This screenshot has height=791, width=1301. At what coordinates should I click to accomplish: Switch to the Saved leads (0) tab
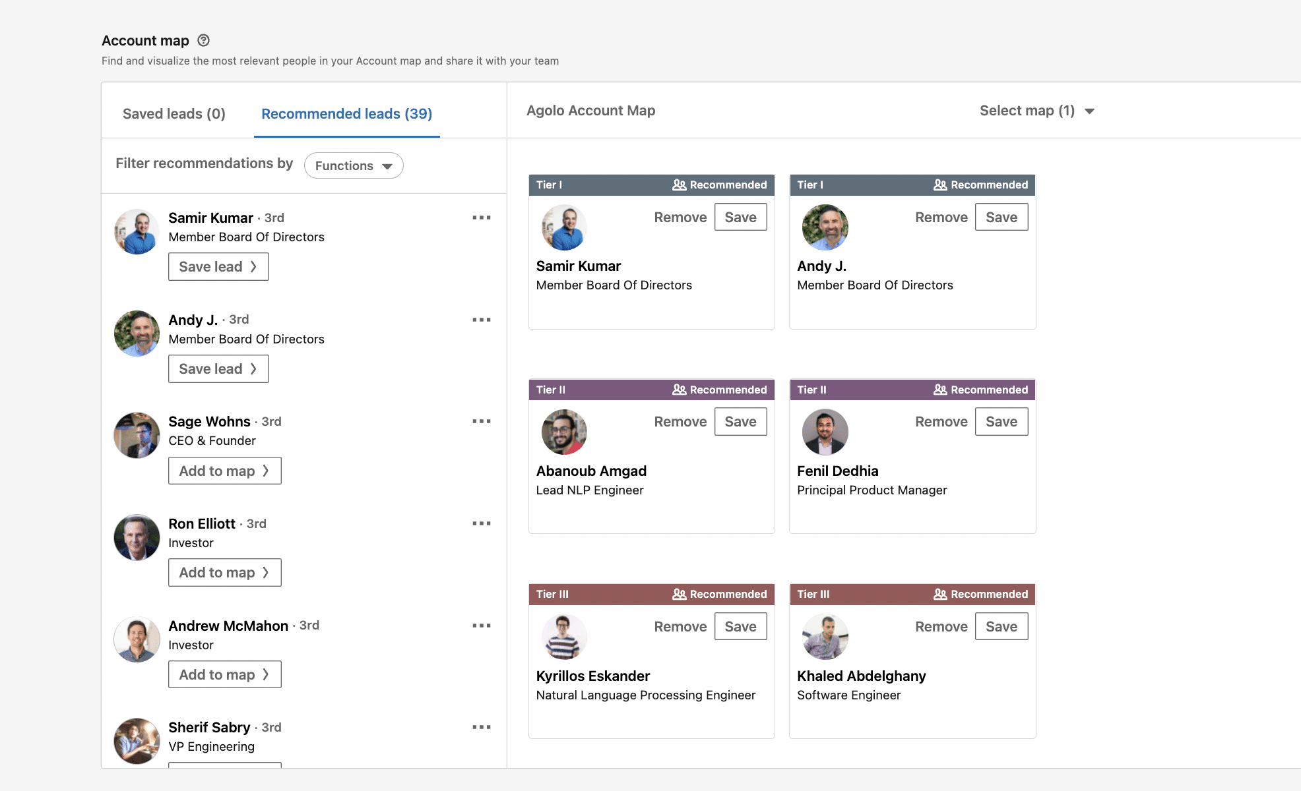click(x=174, y=113)
